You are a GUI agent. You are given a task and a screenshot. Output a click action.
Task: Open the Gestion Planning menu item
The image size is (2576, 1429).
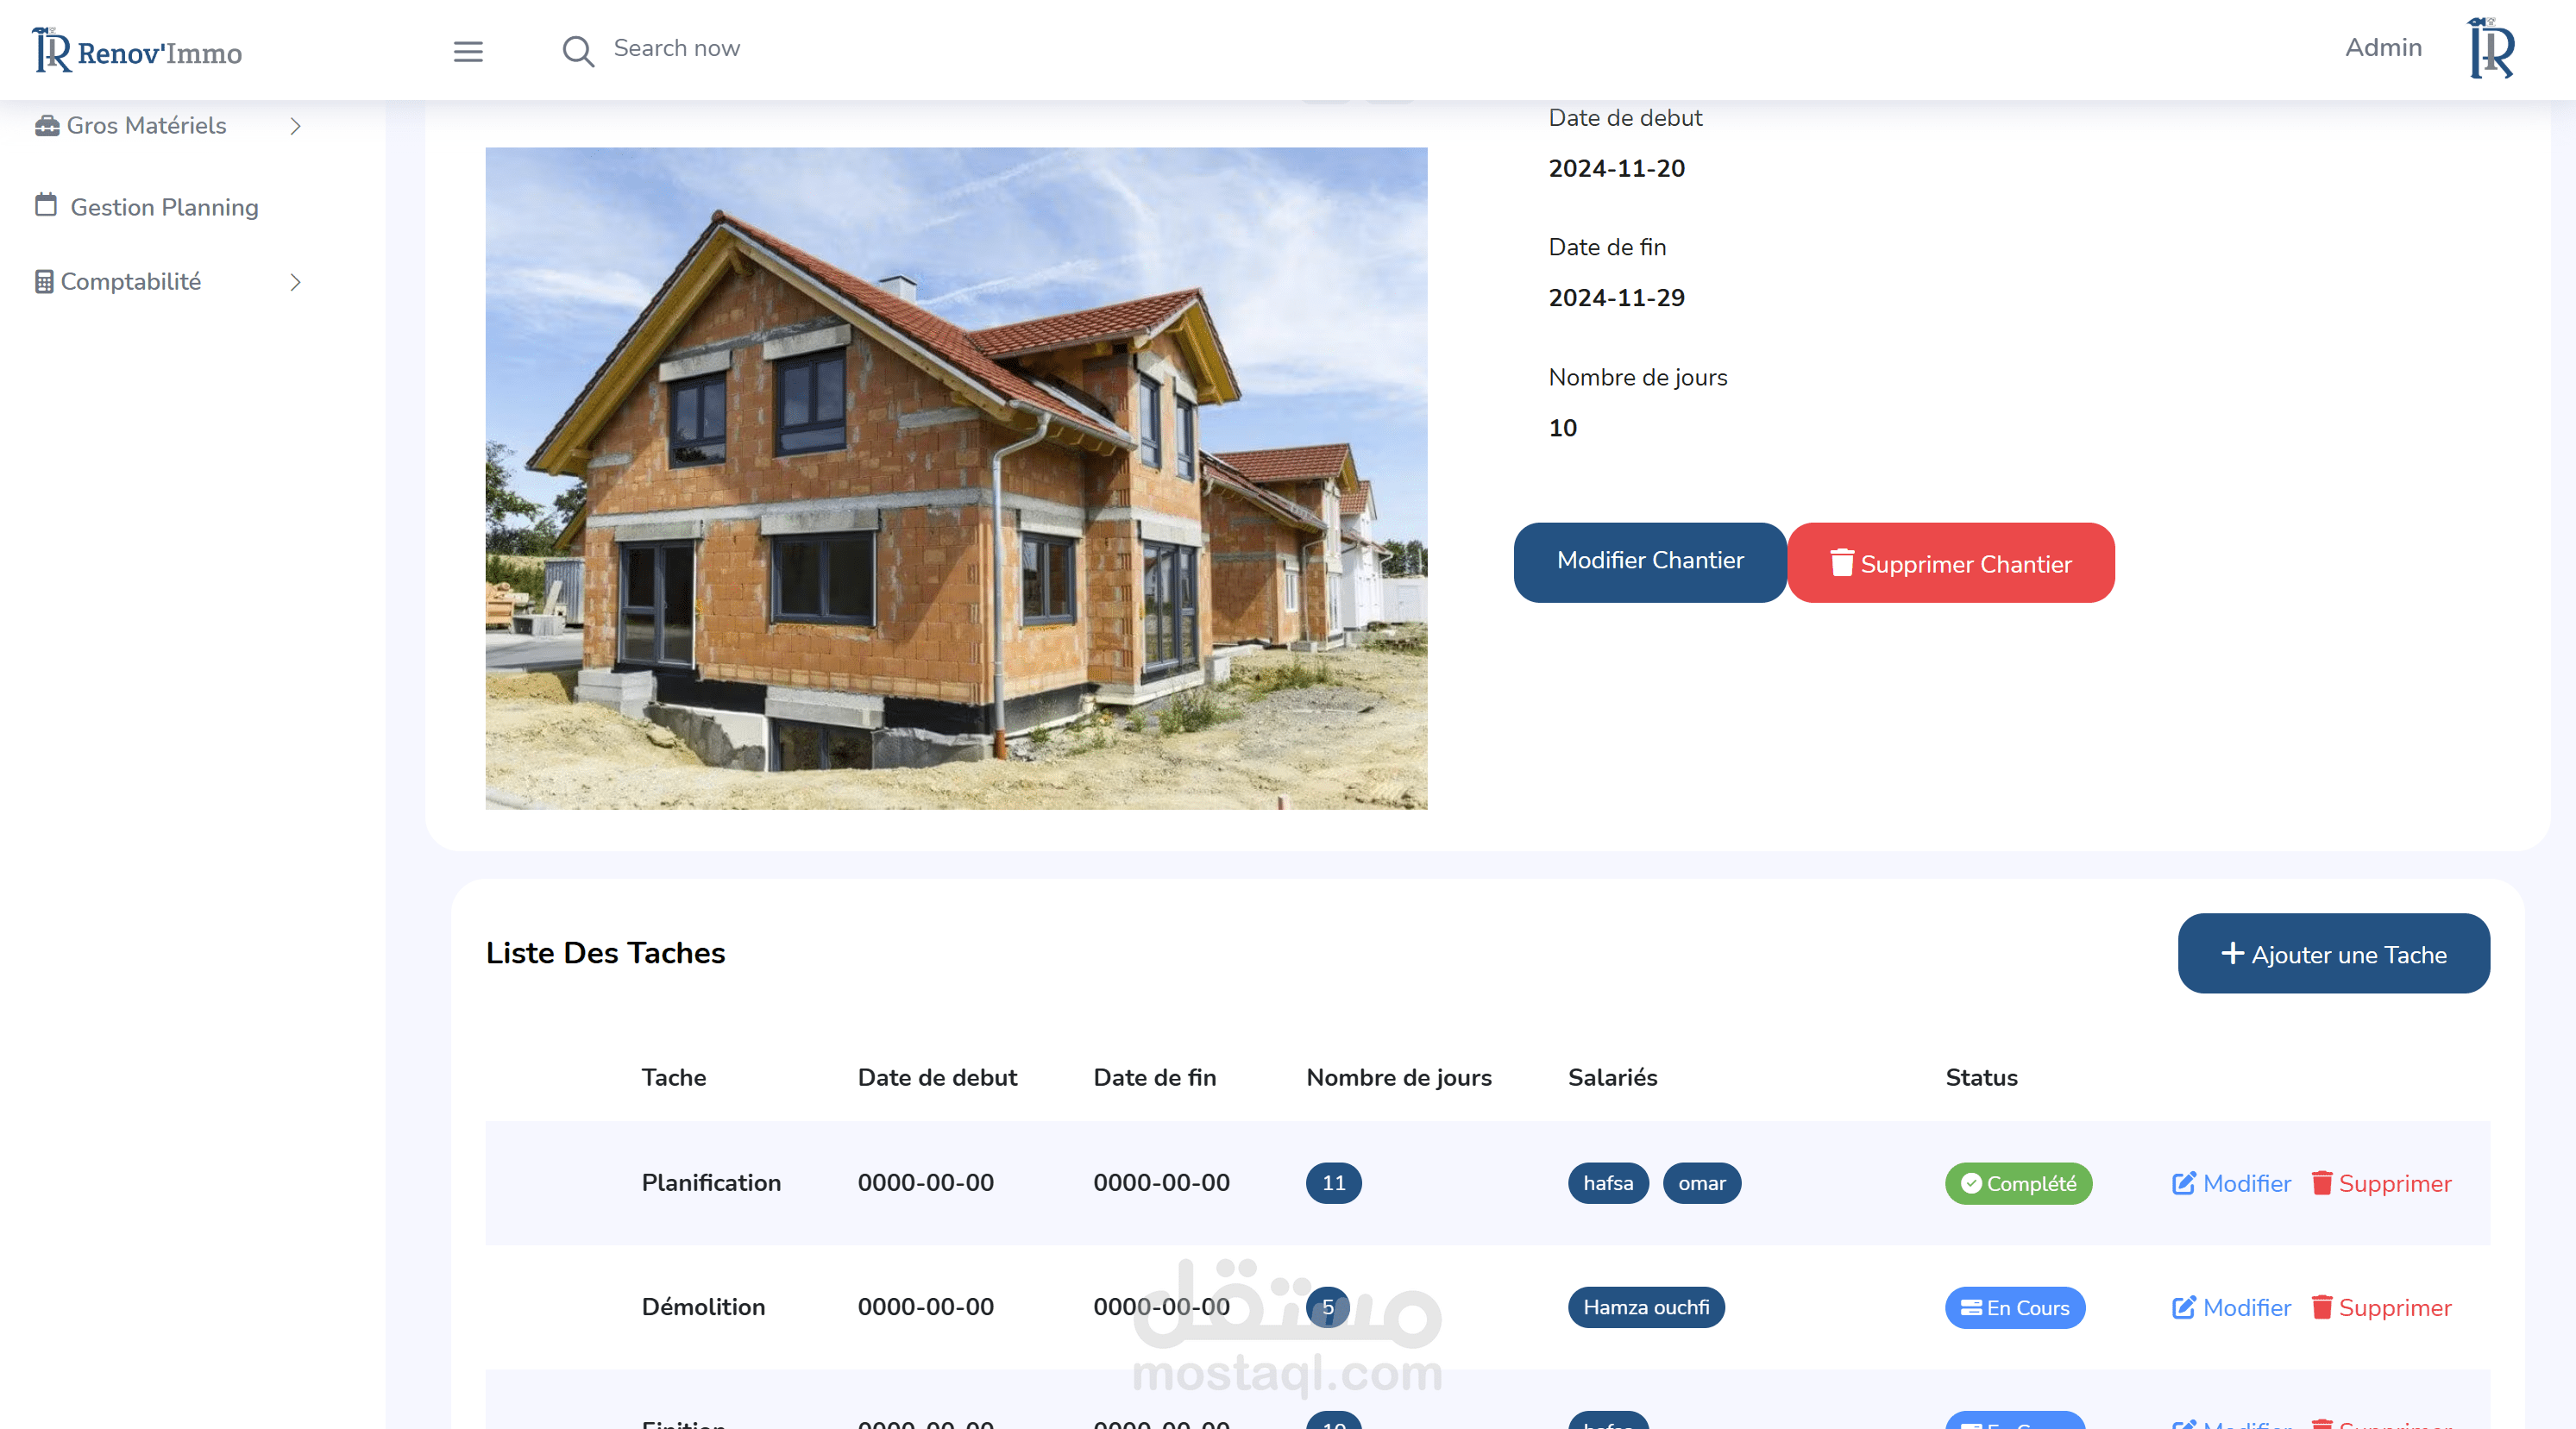[x=164, y=207]
